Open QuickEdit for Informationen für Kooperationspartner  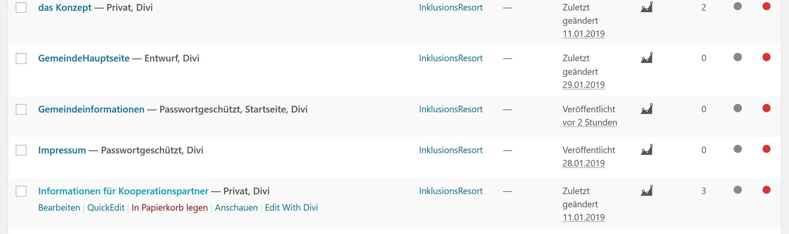(106, 208)
